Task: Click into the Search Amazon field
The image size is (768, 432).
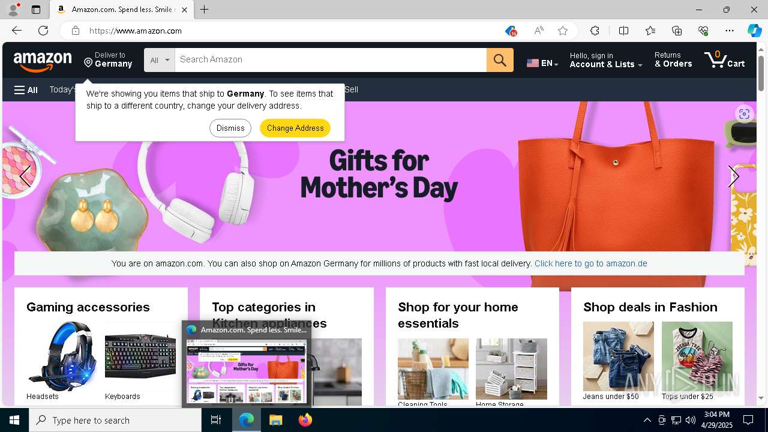Action: pos(331,60)
